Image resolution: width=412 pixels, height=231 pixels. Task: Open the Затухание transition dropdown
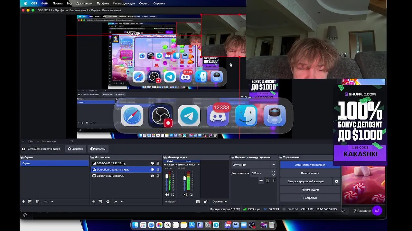point(254,165)
